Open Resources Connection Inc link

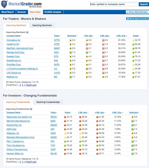coord(19,117)
